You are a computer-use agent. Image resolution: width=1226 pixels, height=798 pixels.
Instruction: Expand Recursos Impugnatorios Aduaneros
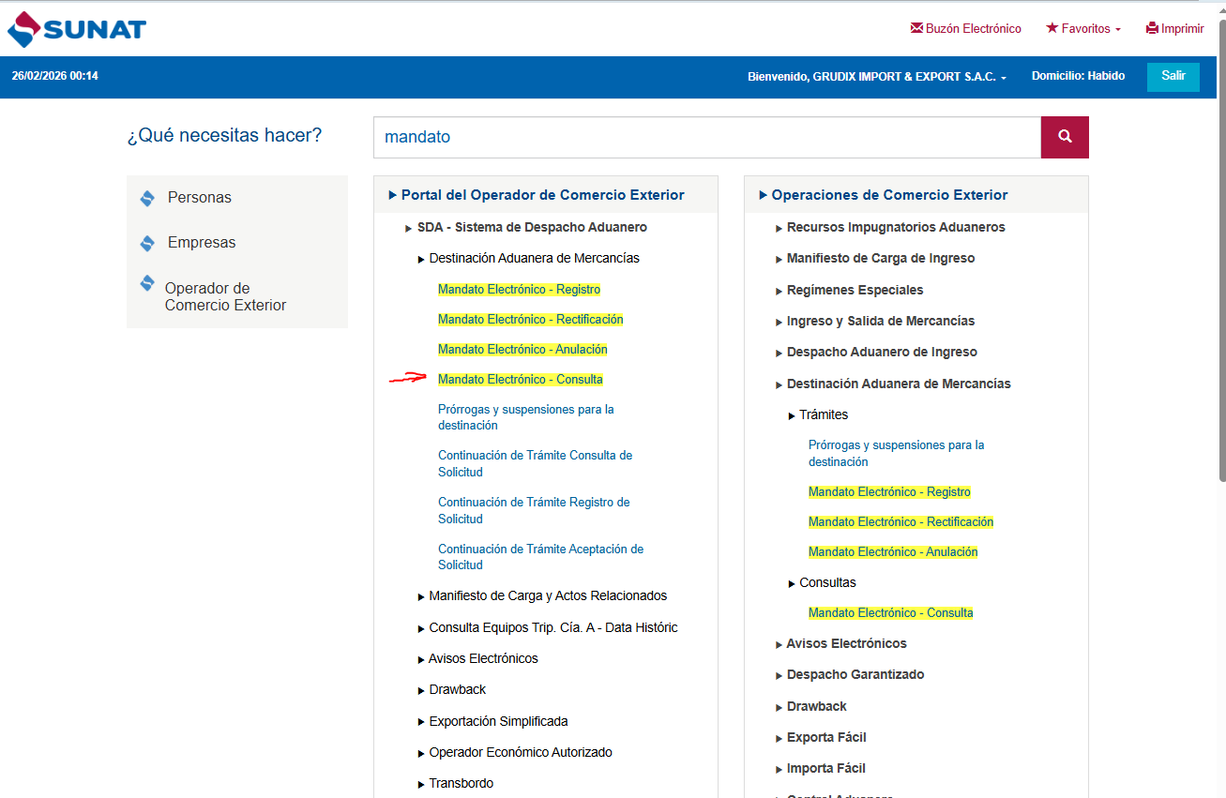pos(890,227)
